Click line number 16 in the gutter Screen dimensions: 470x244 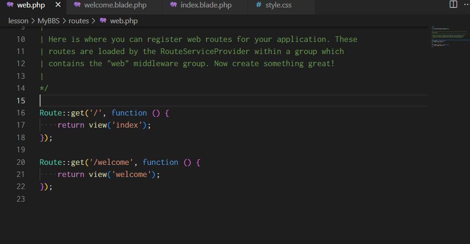[21, 113]
